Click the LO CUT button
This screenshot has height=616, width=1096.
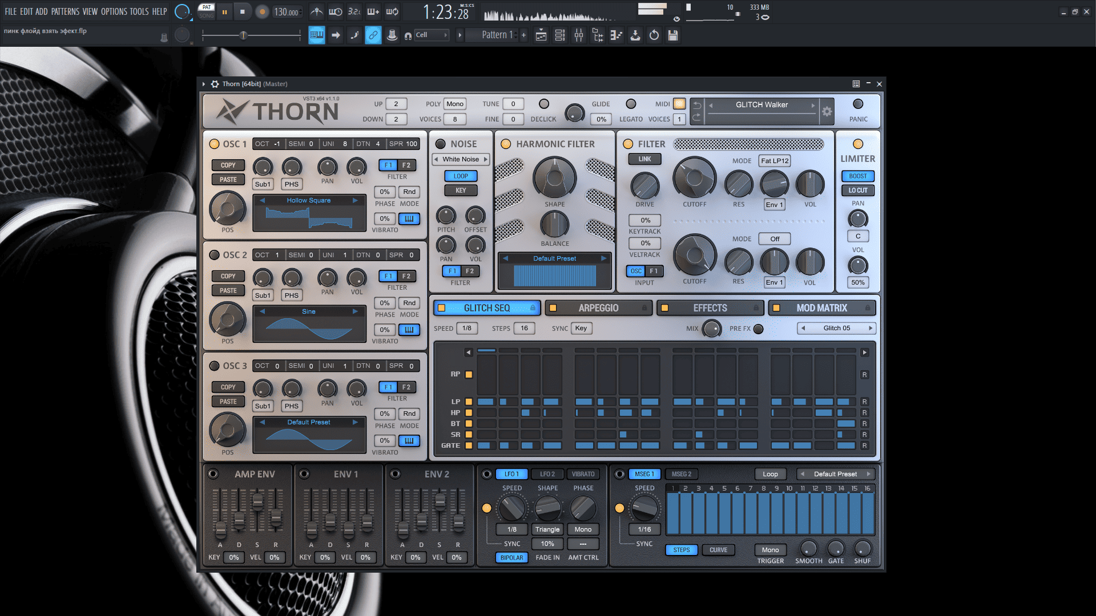tap(858, 191)
